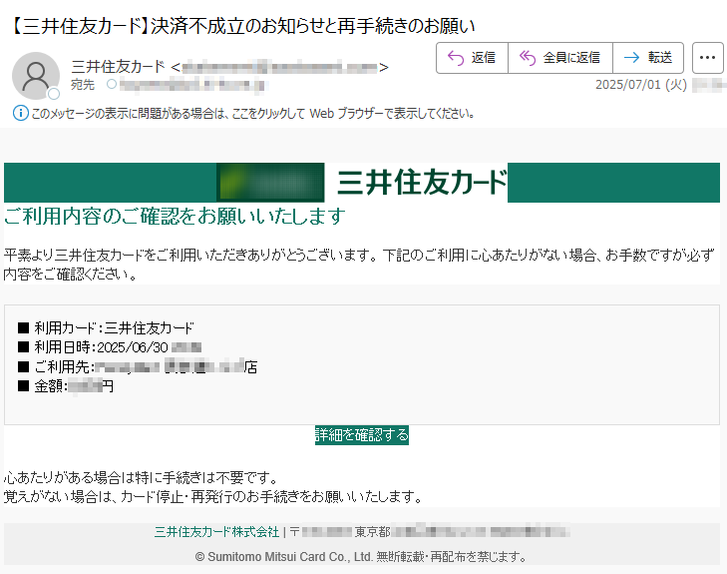The image size is (727, 574).
Task: Click the 利用日時 2025/06/30 line
Action: (x=110, y=347)
